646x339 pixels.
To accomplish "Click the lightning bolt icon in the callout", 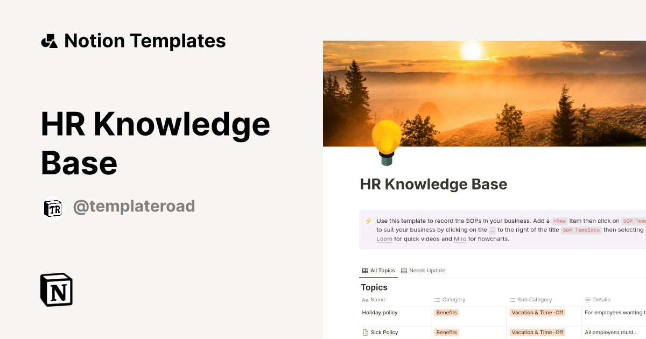I will [x=368, y=221].
